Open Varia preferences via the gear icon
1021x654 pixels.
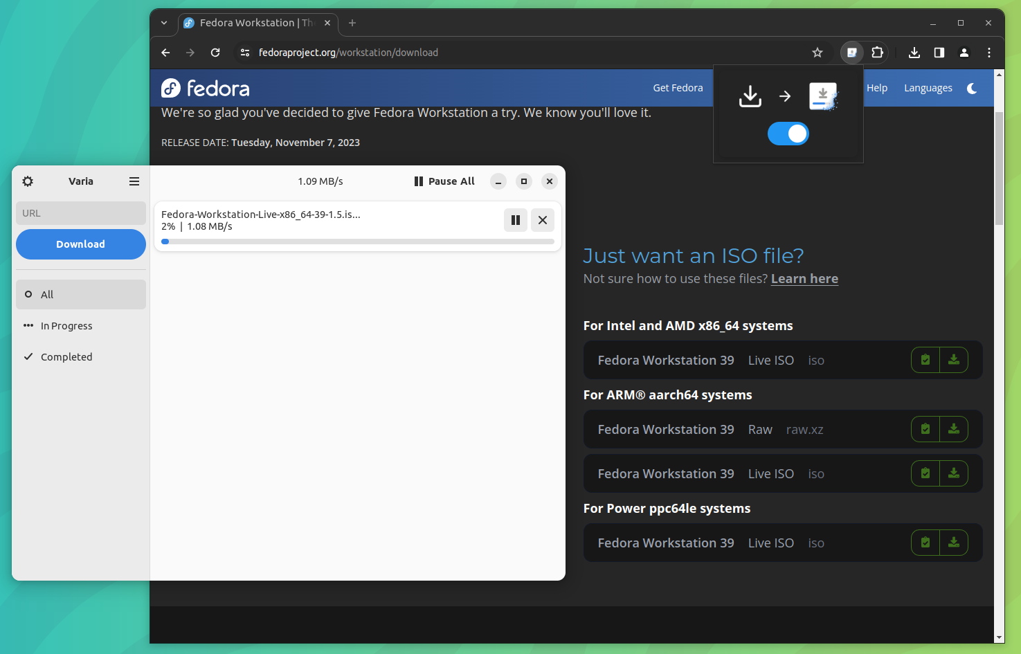pos(27,181)
